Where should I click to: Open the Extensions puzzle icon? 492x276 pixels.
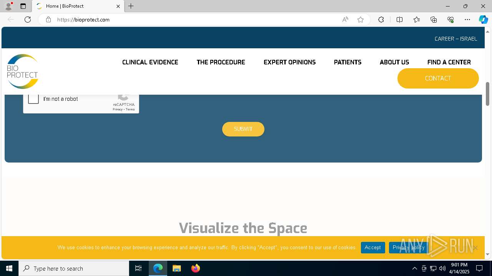click(381, 20)
